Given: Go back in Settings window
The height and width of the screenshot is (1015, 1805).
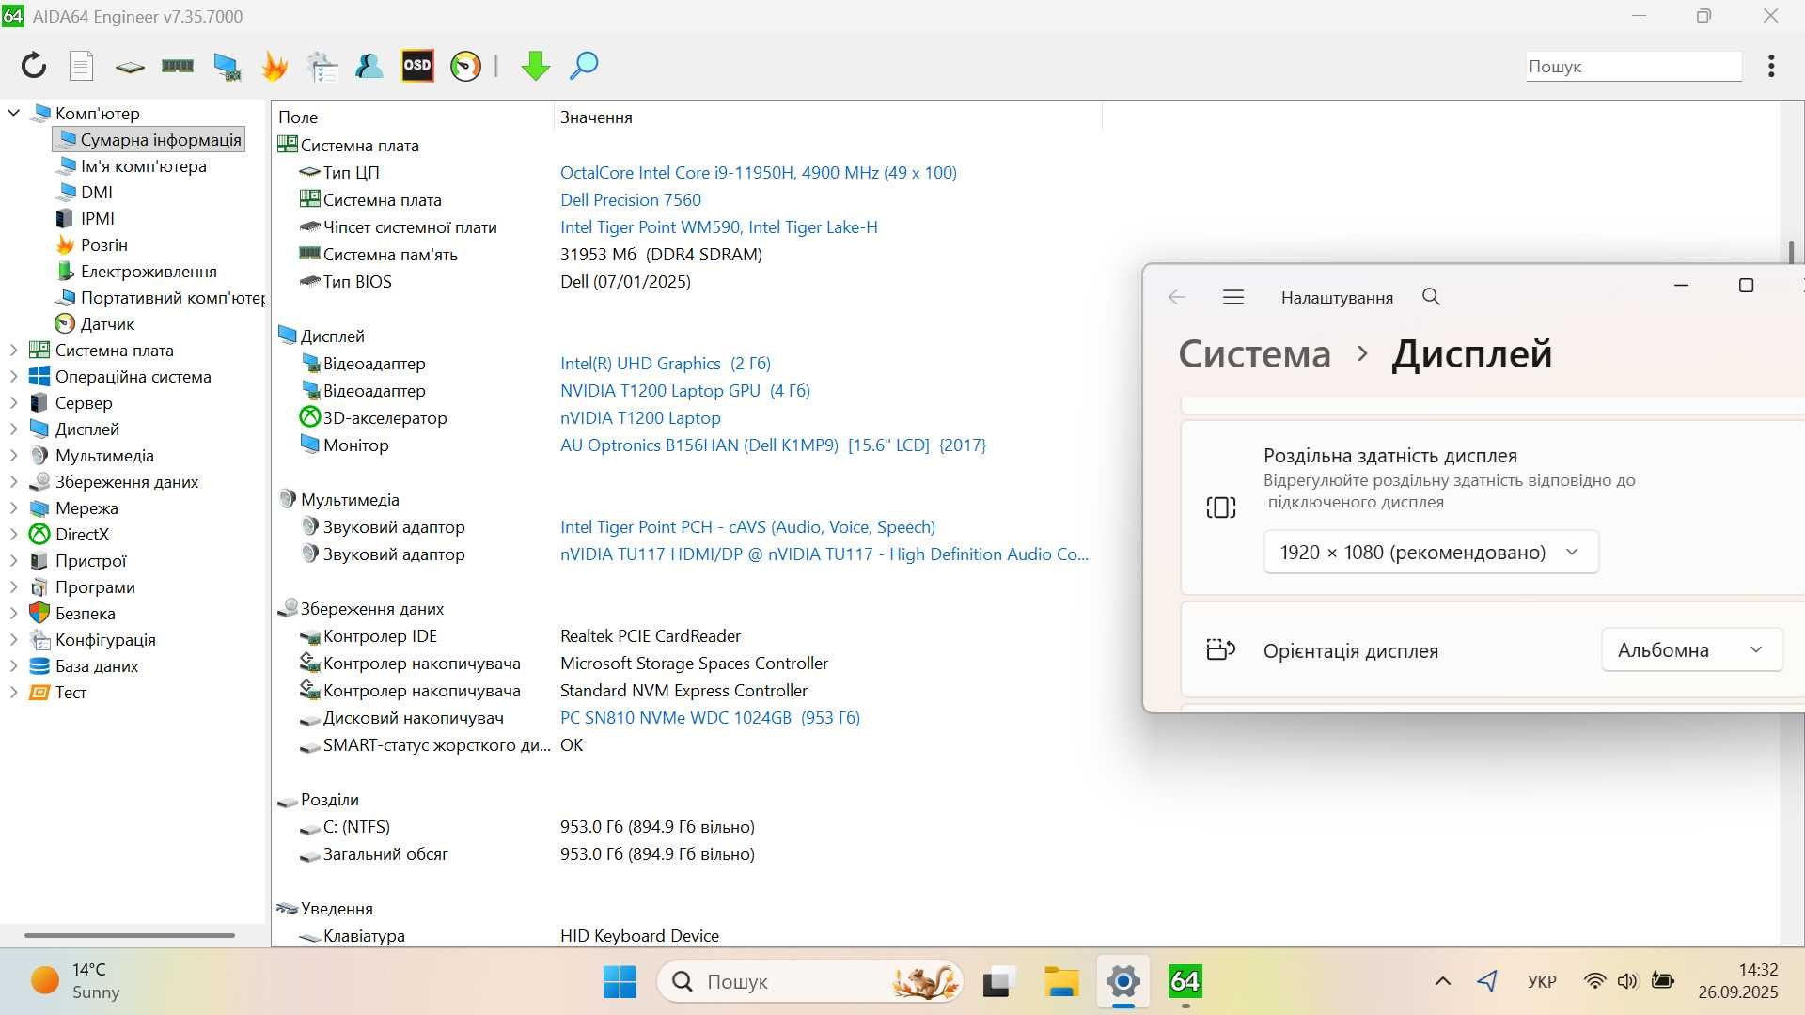Looking at the screenshot, I should (x=1176, y=297).
